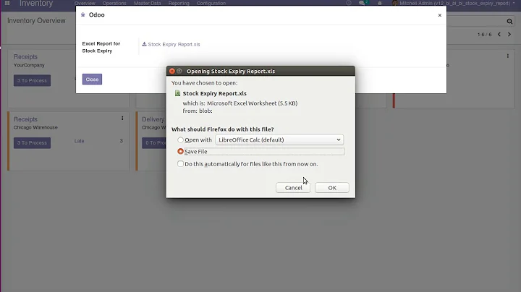Open the rightmost card's three-dot menu
Image resolution: width=521 pixels, height=292 pixels.
pos(508,56)
